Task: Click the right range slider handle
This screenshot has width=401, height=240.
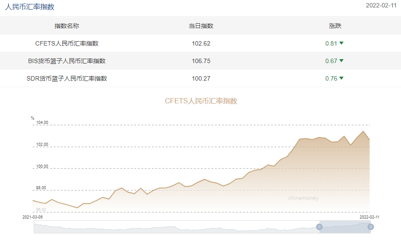Action: (x=371, y=226)
